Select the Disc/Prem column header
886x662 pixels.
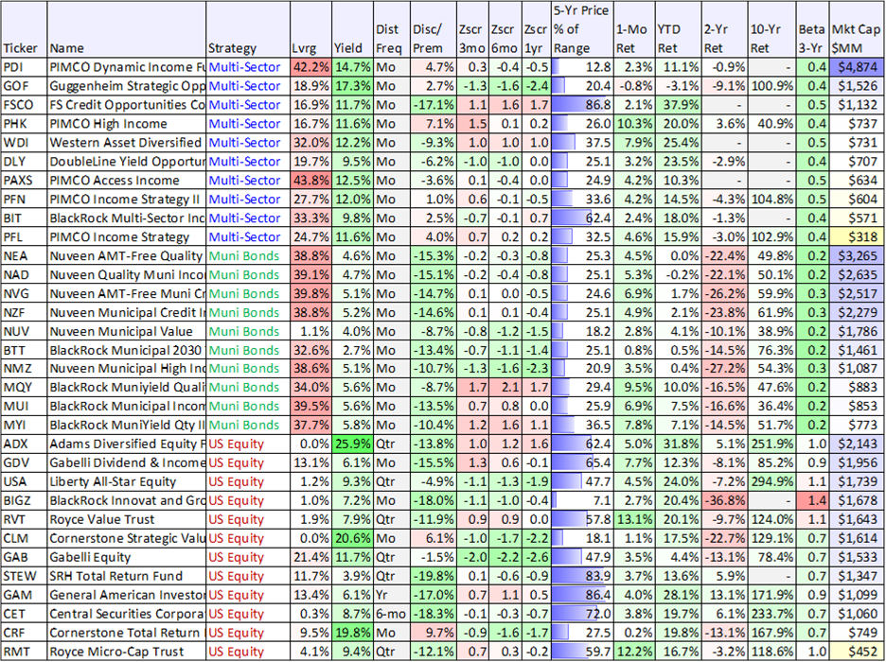pyautogui.click(x=433, y=29)
